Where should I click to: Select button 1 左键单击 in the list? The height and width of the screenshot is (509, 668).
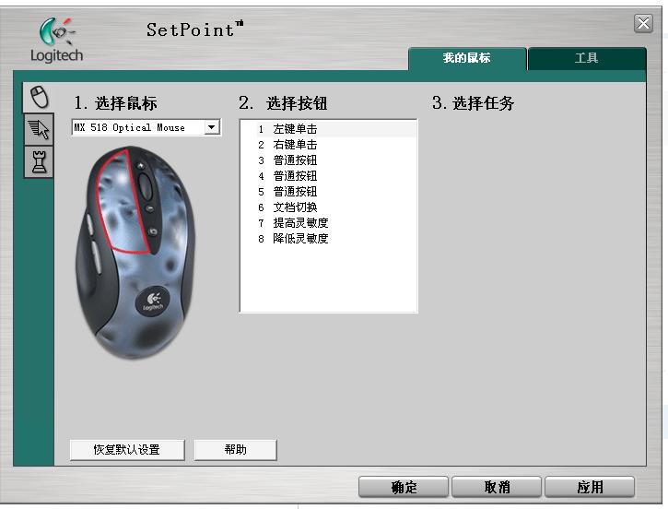pos(328,129)
